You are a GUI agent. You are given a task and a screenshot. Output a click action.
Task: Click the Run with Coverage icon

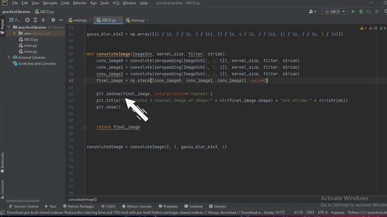pyautogui.click(x=369, y=11)
